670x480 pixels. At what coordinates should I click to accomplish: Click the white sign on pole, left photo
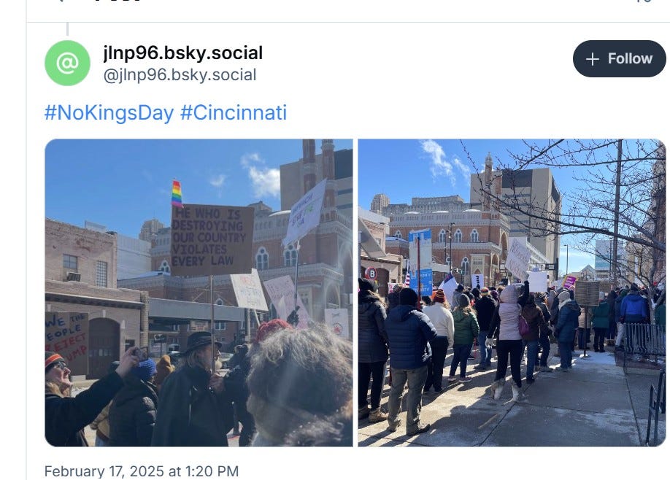tap(304, 214)
